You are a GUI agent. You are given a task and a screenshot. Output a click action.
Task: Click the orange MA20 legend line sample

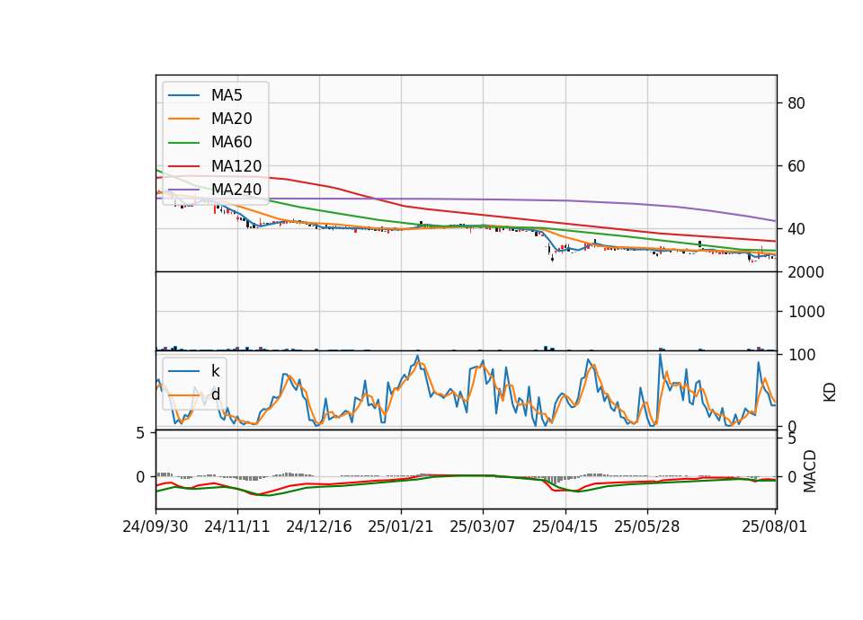coord(183,119)
